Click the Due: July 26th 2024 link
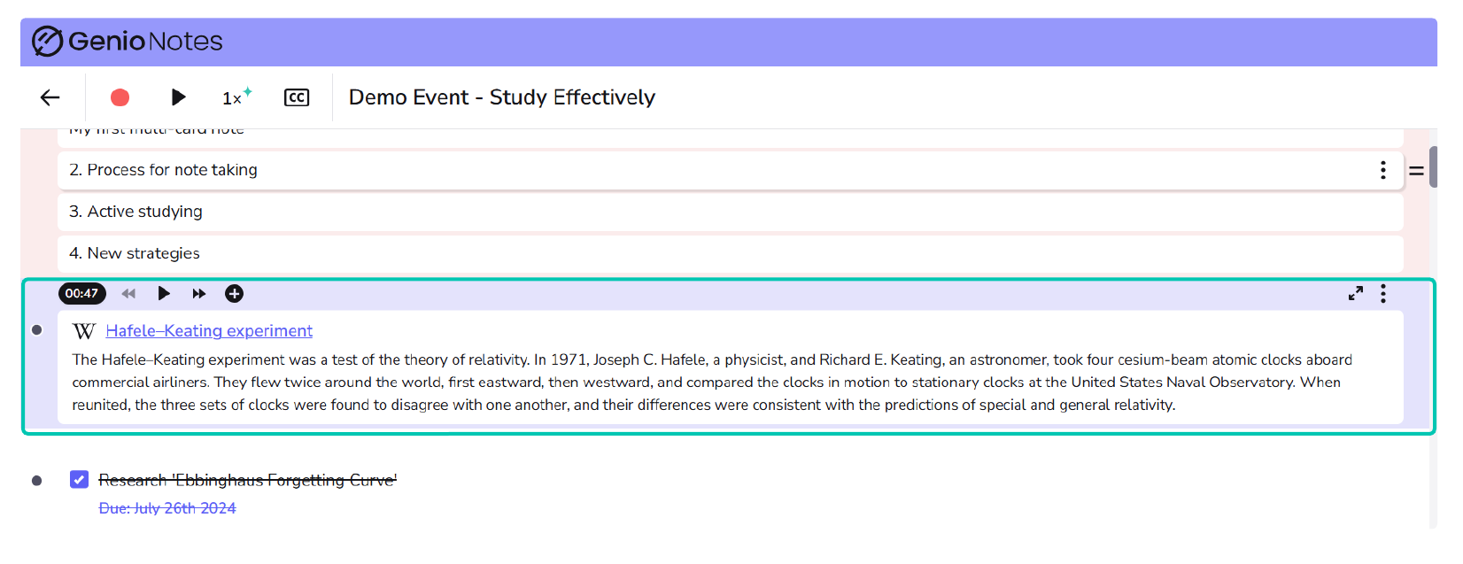Image resolution: width=1463 pixels, height=564 pixels. pyautogui.click(x=167, y=508)
